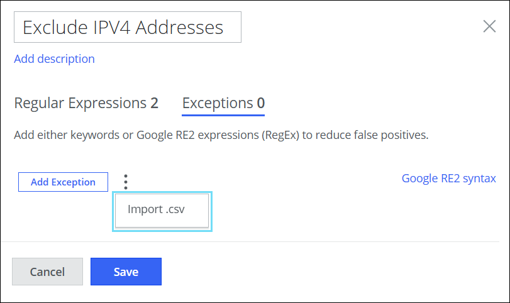510x303 pixels.
Task: Open the Google RE2 syntax link
Action: tap(448, 179)
